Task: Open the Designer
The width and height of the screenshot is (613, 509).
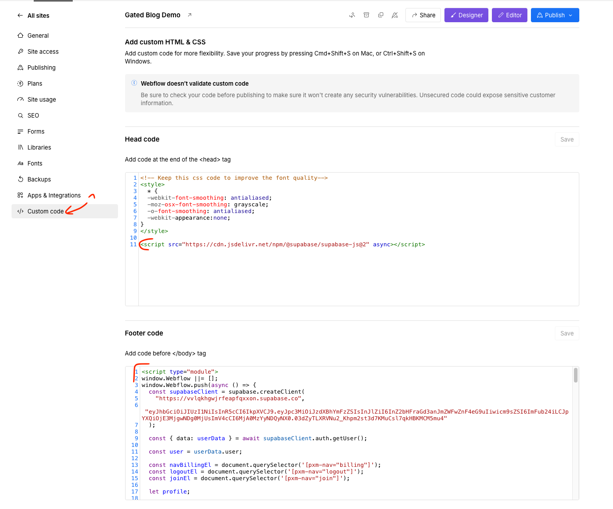Action: 466,15
